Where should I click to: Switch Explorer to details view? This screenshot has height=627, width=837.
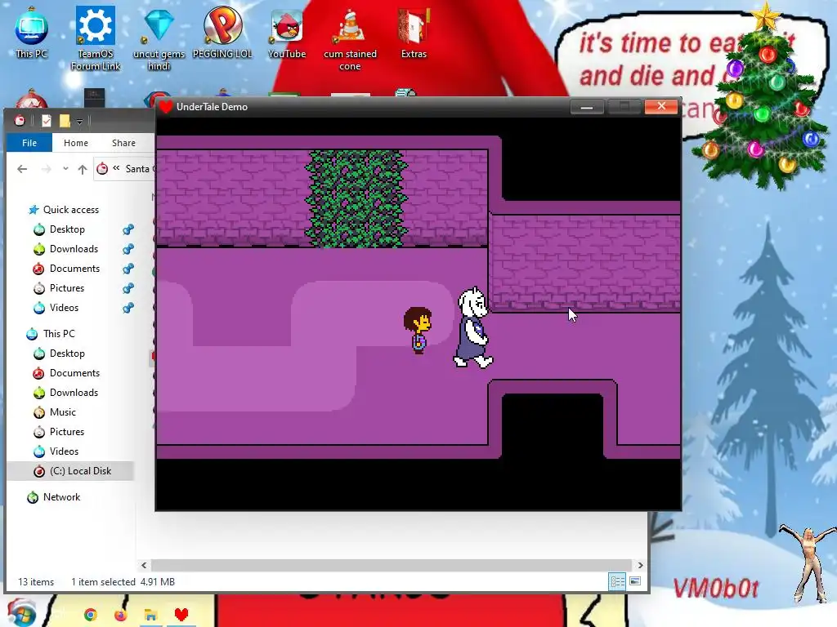(618, 581)
